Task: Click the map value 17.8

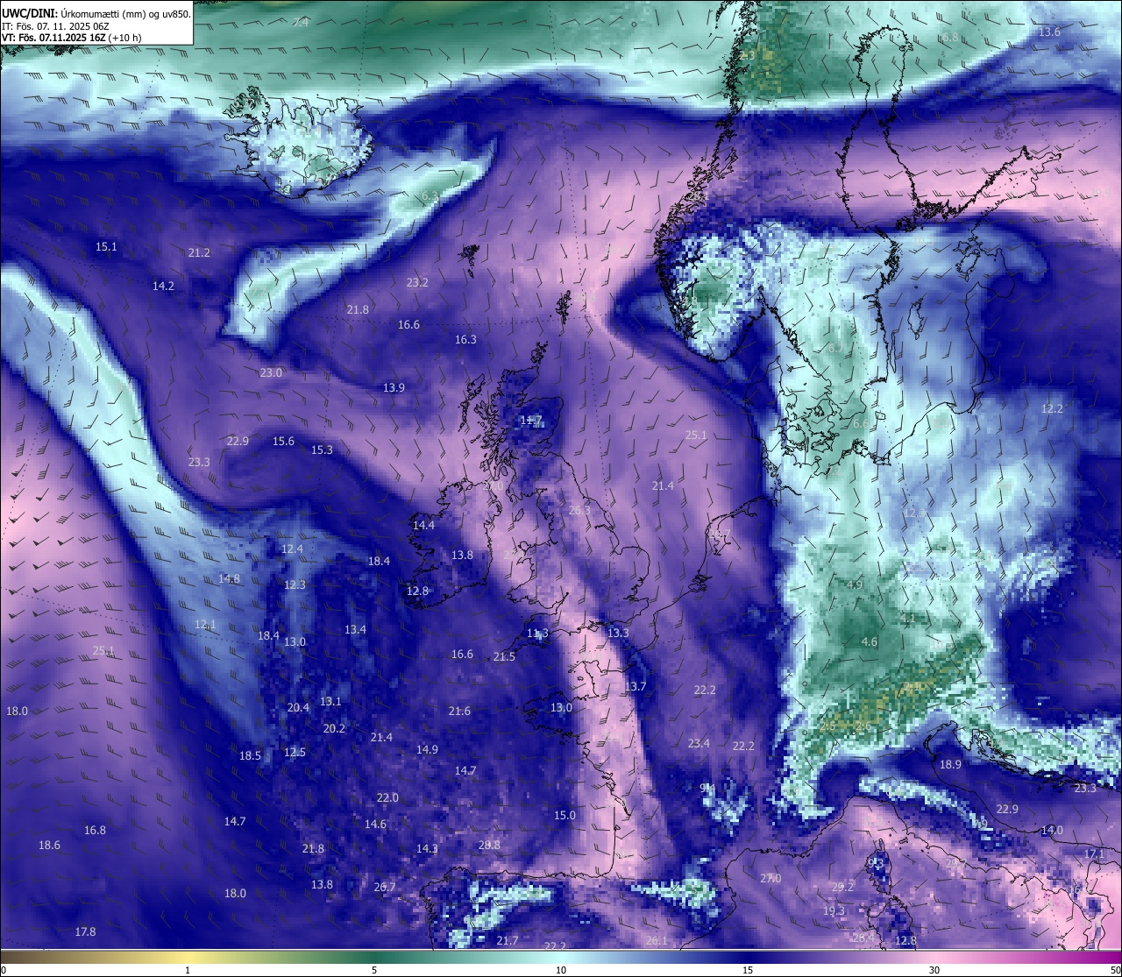Action: pyautogui.click(x=85, y=932)
